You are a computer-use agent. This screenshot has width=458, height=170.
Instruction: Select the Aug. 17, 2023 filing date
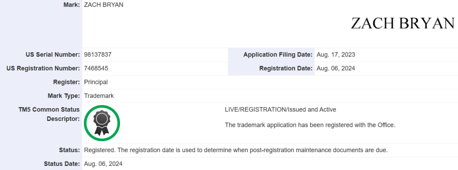click(336, 55)
